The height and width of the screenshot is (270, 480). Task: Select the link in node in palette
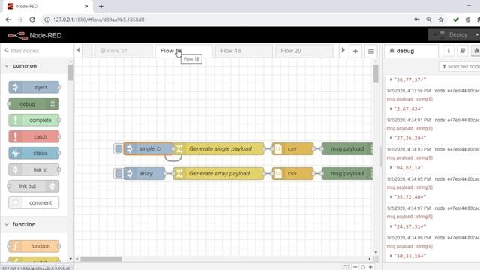click(x=34, y=170)
